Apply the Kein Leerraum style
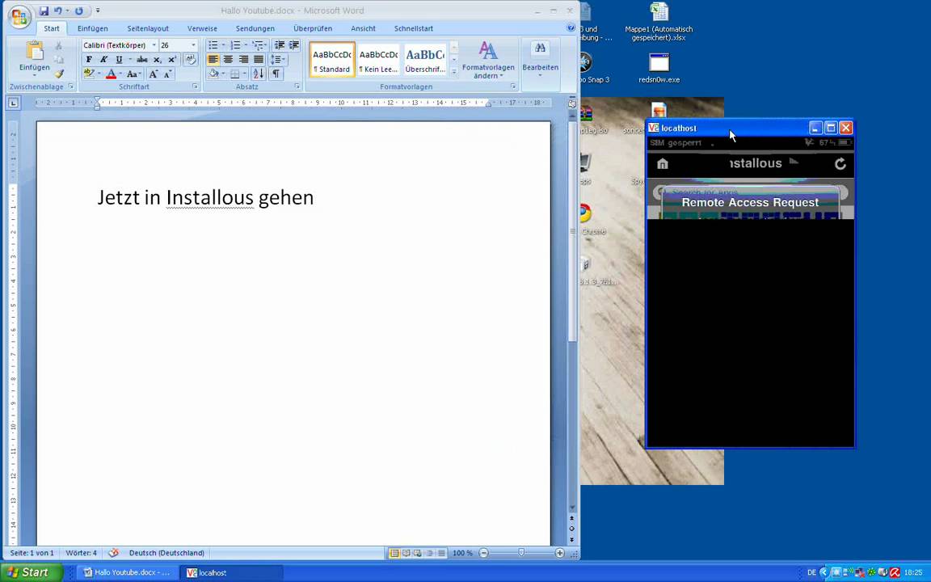Screen dimensions: 931x582 (x=378, y=59)
